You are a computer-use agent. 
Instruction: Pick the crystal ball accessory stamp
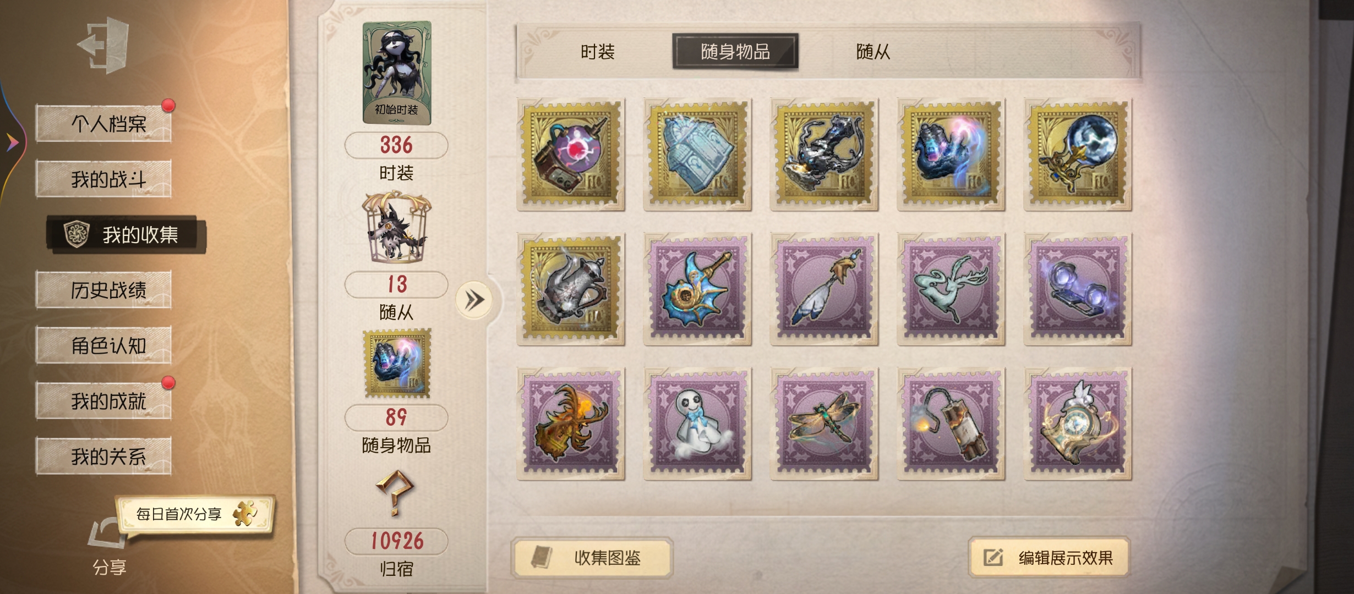[1078, 155]
